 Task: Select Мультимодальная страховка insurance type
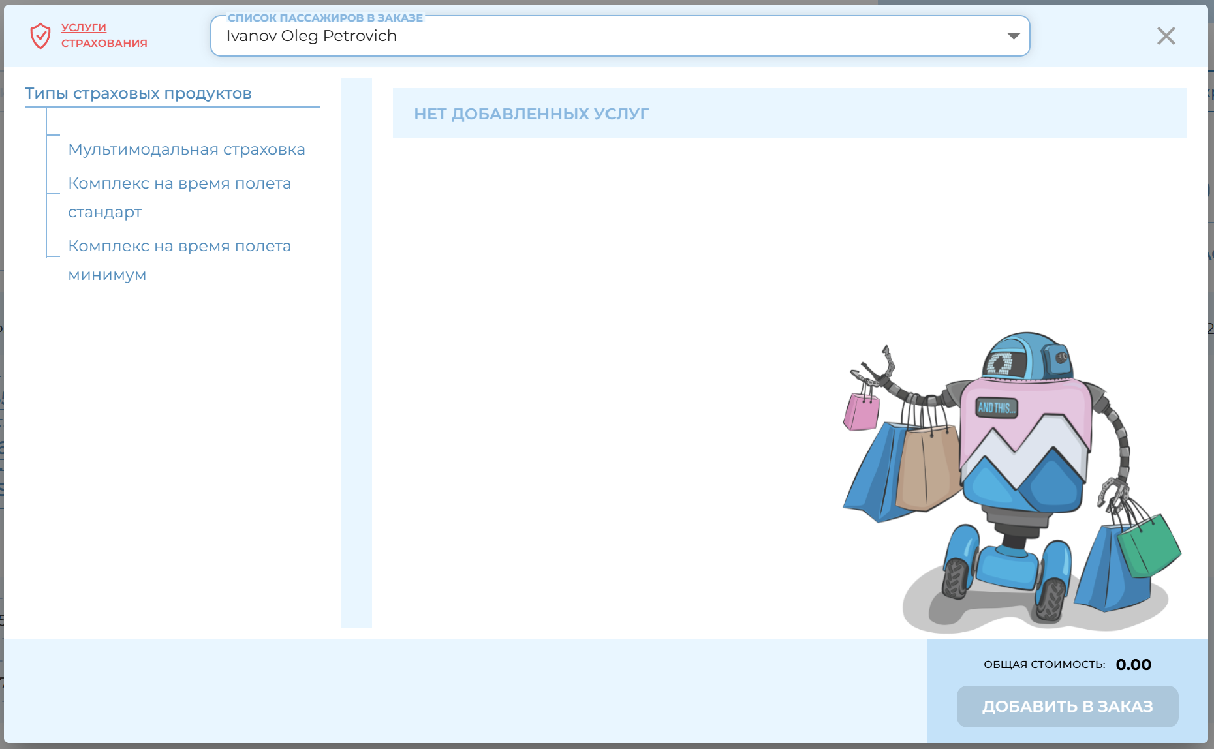186,149
